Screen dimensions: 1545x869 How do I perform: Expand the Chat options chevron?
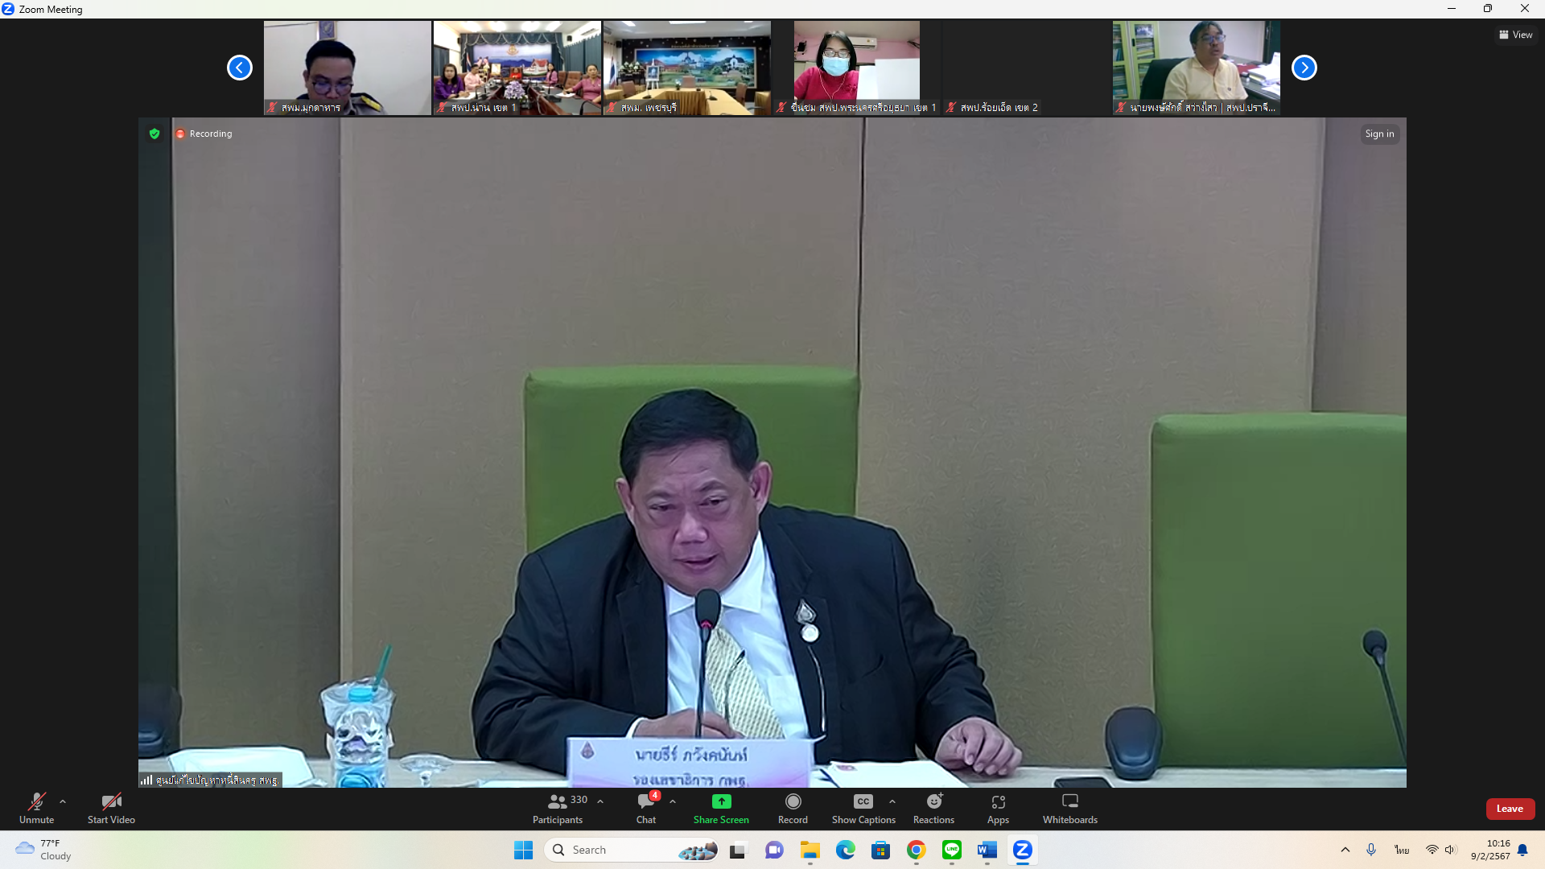[x=673, y=801]
